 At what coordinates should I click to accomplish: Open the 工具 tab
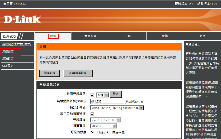[128, 36]
